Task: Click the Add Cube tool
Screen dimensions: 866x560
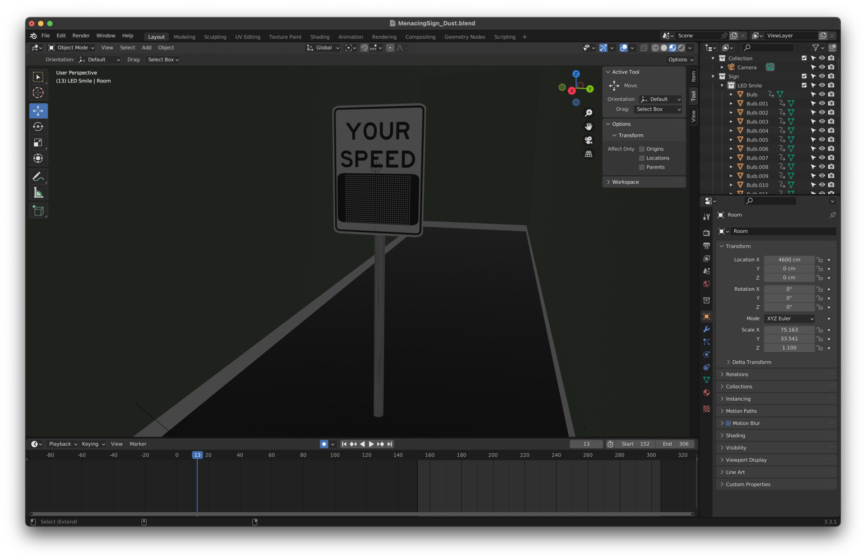Action: pos(38,211)
